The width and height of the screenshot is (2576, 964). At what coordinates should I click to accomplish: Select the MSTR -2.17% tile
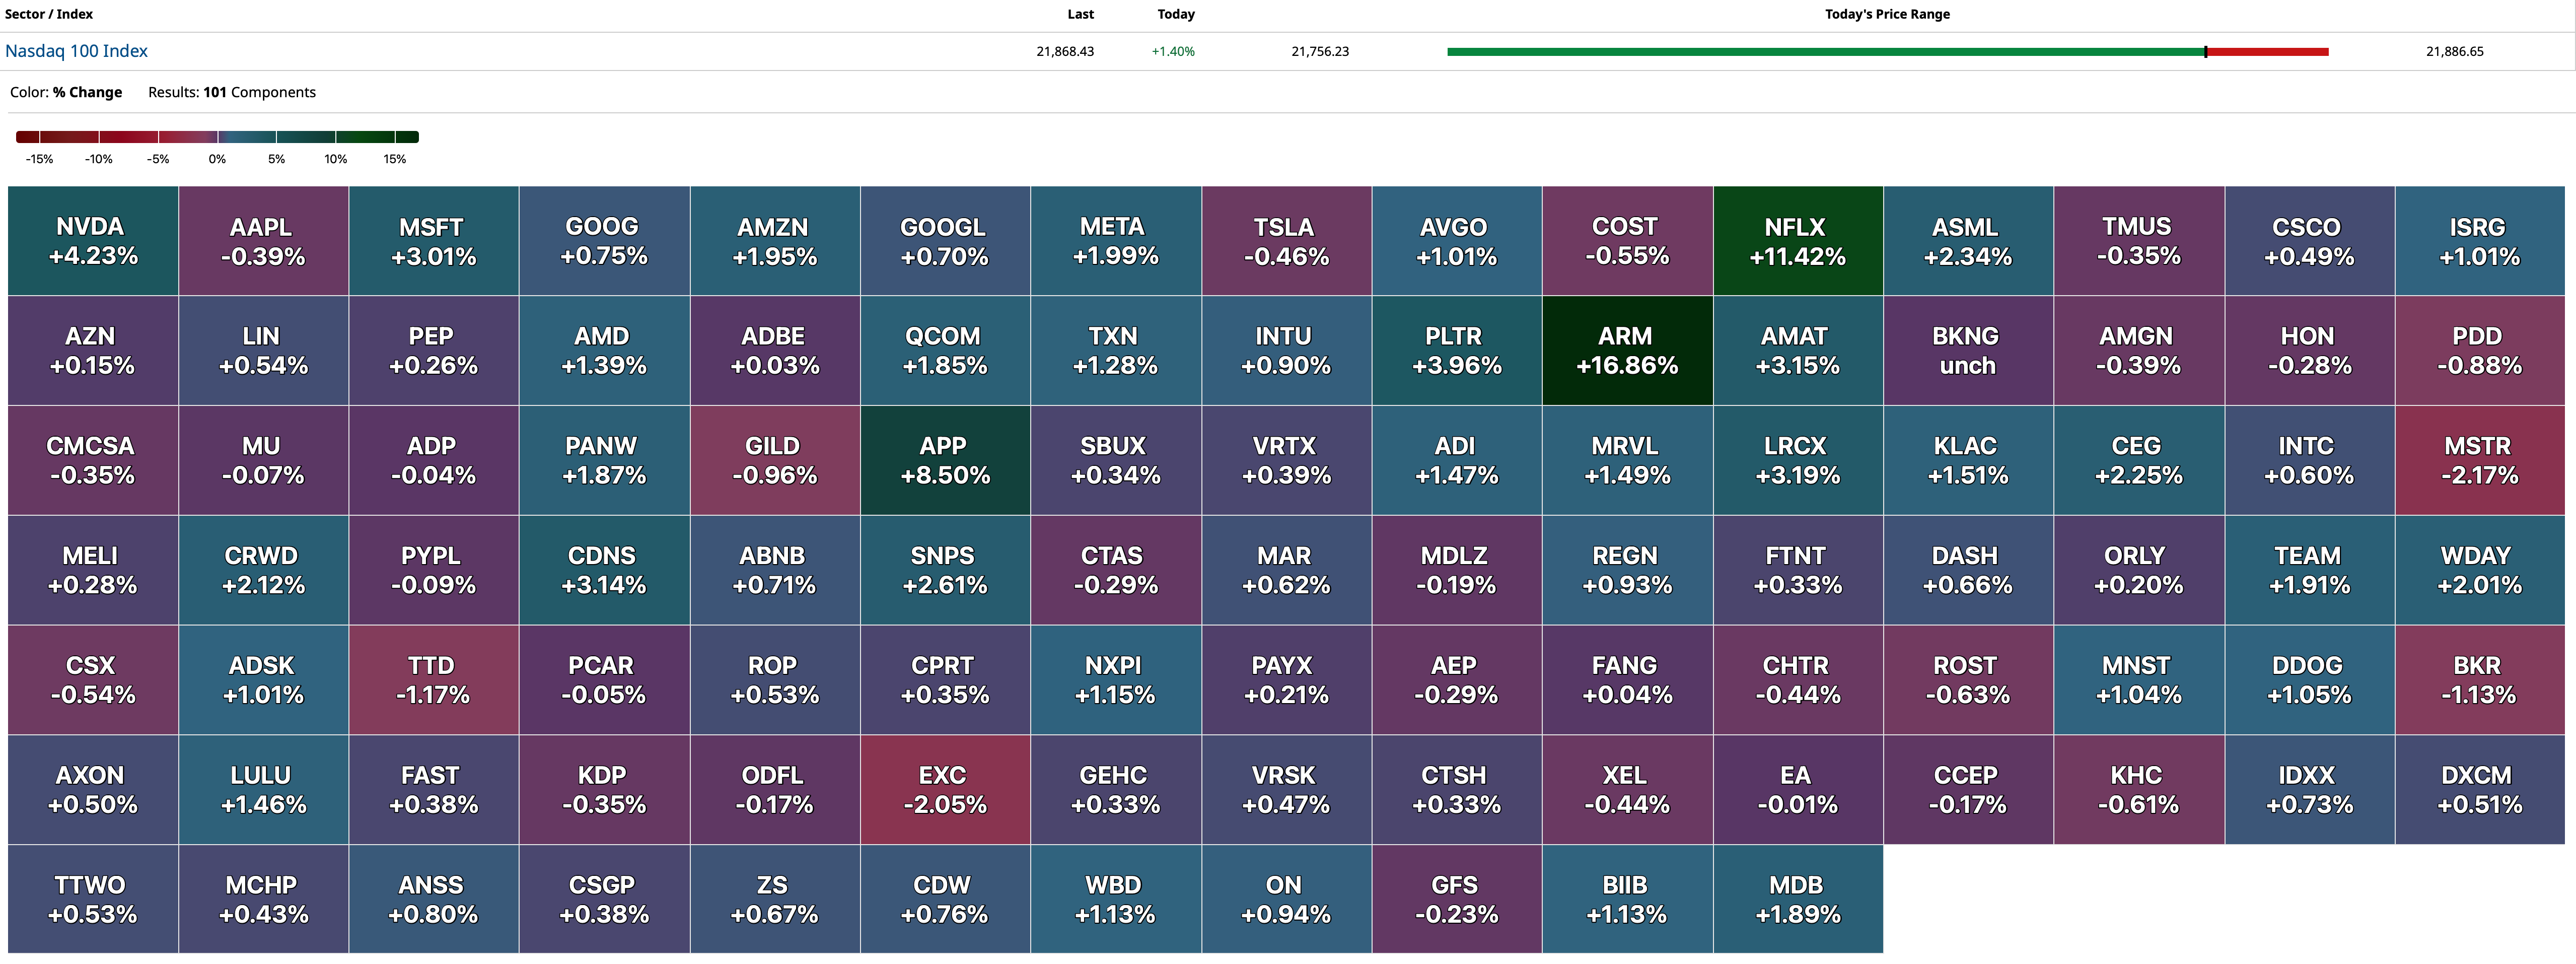tap(2479, 460)
